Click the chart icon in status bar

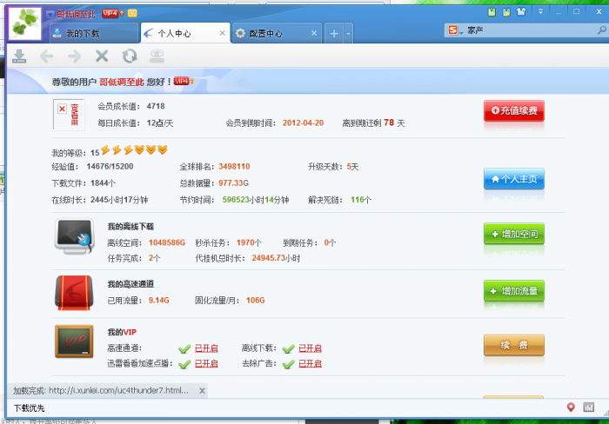(x=588, y=407)
